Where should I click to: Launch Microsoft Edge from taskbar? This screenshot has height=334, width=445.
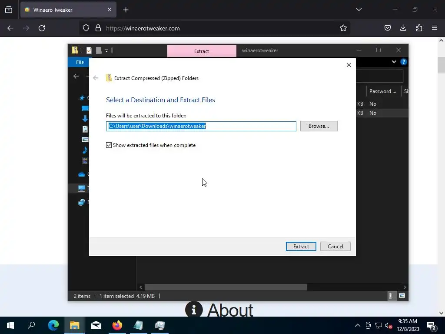click(x=53, y=325)
